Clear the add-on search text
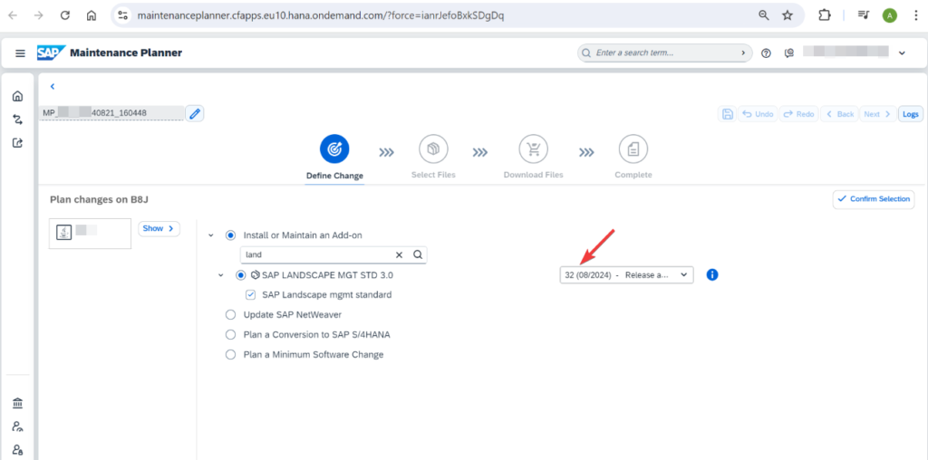Viewport: 928px width, 460px height. (399, 254)
